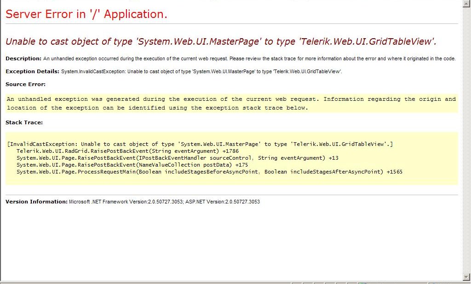Click the "RaisePostBackEvent(NameValueCollection postData)" stack line

132,165
